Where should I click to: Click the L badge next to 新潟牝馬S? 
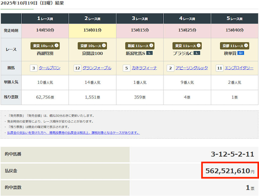(149, 53)
